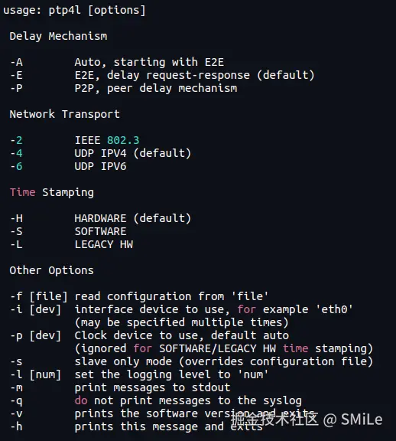Click the '-f [file]' option flag
Image resolution: width=396 pixels, height=441 pixels.
(x=39, y=296)
